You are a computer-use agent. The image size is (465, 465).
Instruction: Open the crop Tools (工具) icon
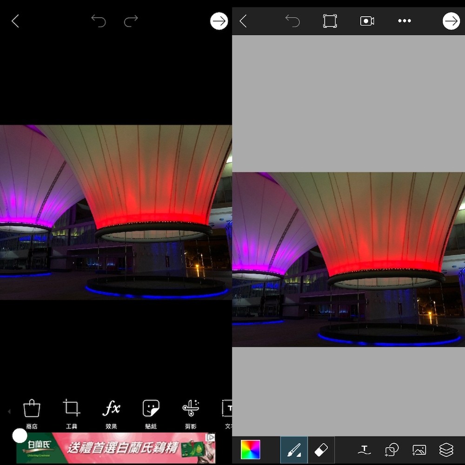72,409
